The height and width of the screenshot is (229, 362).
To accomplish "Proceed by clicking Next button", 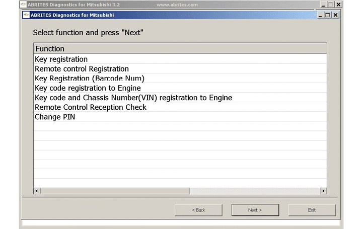I will (x=255, y=210).
